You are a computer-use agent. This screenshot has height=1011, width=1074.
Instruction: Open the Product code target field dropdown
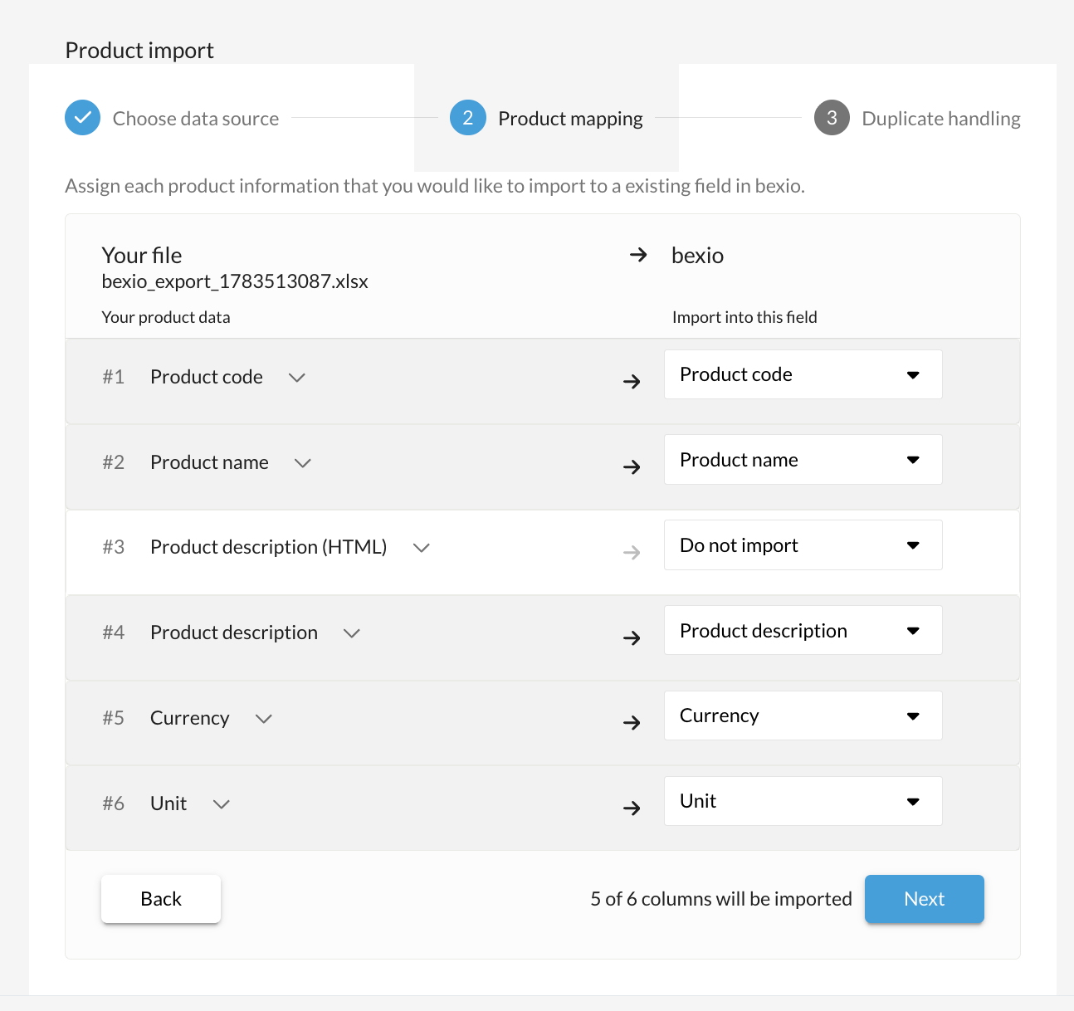(x=803, y=374)
